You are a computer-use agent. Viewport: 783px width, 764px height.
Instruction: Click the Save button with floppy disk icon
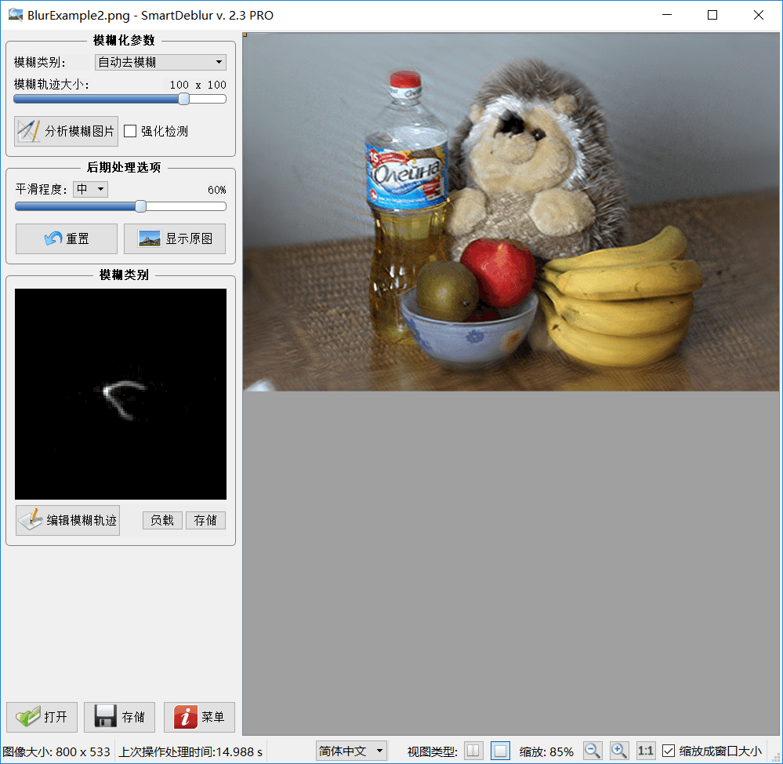click(x=119, y=717)
